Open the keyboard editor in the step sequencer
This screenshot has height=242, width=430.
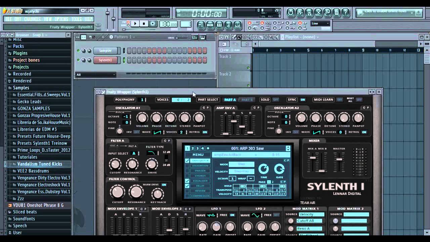[x=203, y=37]
